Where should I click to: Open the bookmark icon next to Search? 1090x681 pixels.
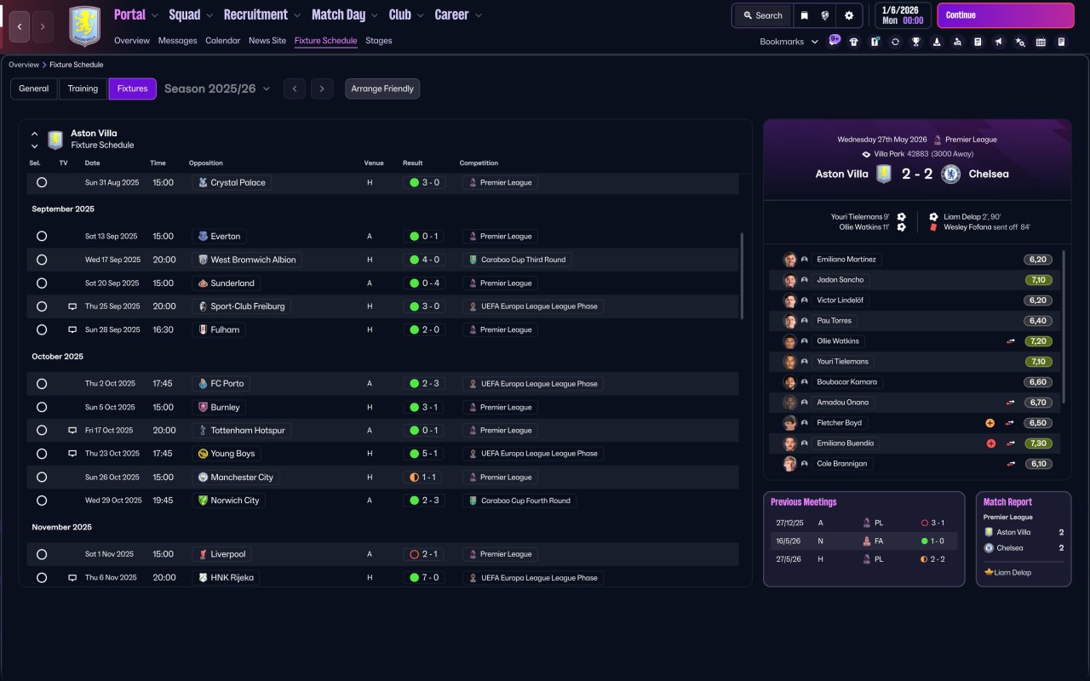pyautogui.click(x=804, y=15)
